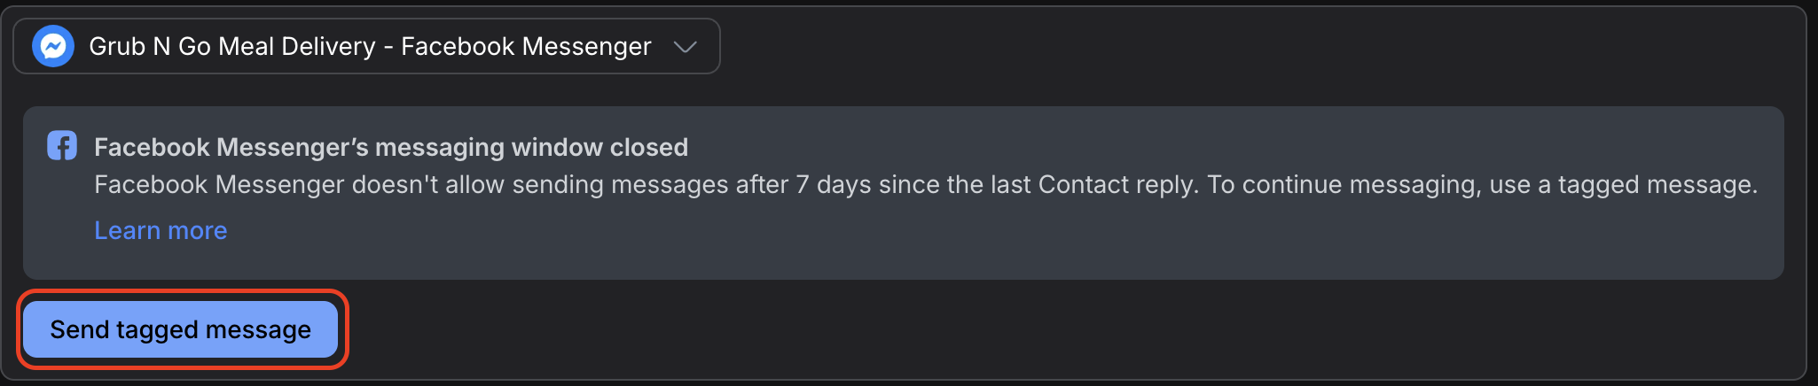Expand the channel selector chevron arrow
Viewport: 1818px width, 386px height.
(x=685, y=46)
